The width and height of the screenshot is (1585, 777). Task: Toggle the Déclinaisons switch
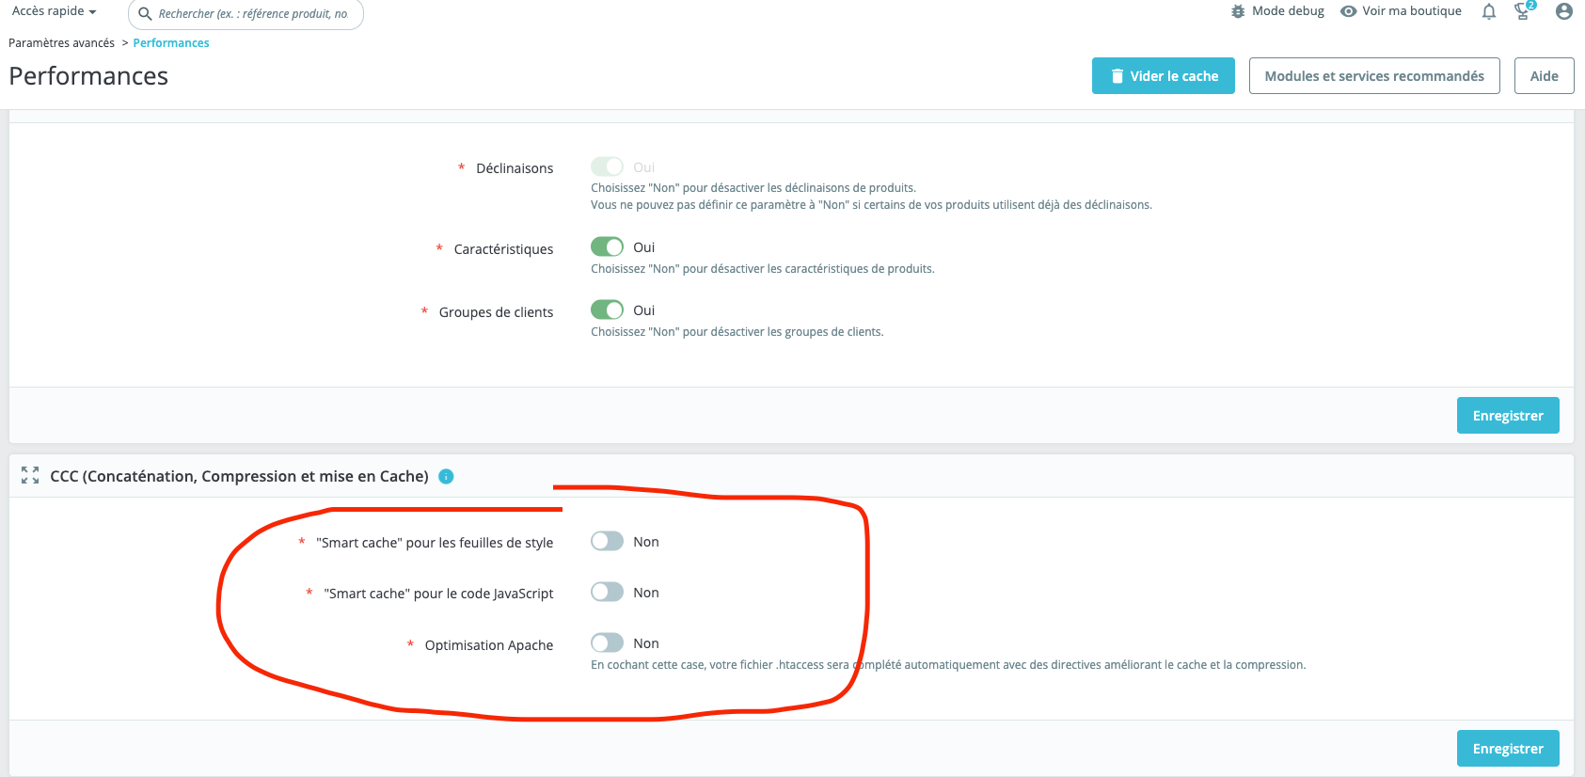click(x=607, y=166)
